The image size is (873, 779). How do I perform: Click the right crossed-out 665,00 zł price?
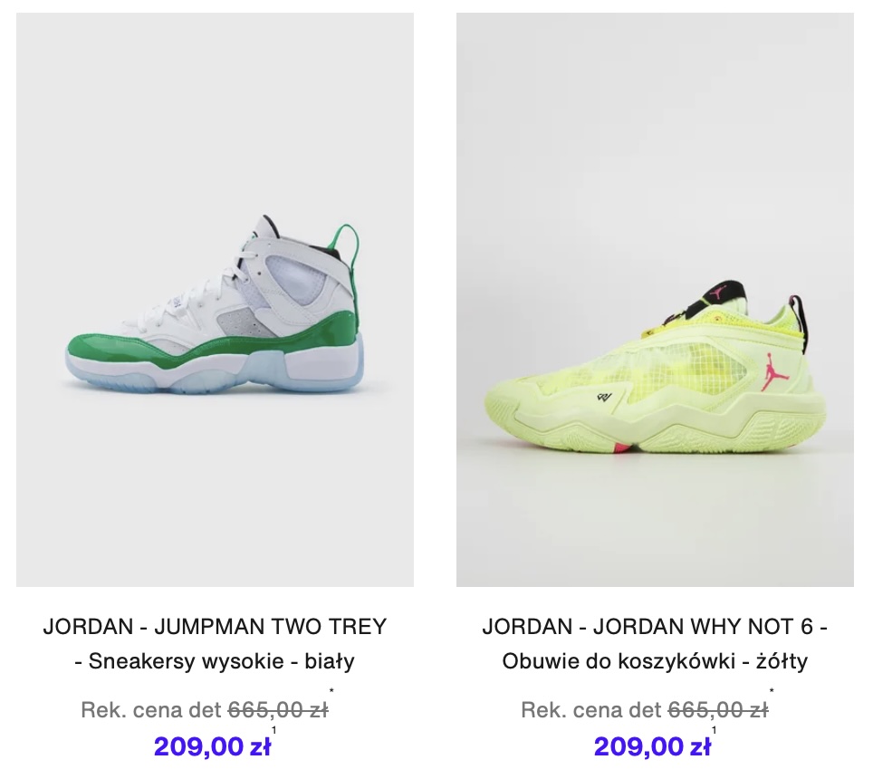point(718,710)
